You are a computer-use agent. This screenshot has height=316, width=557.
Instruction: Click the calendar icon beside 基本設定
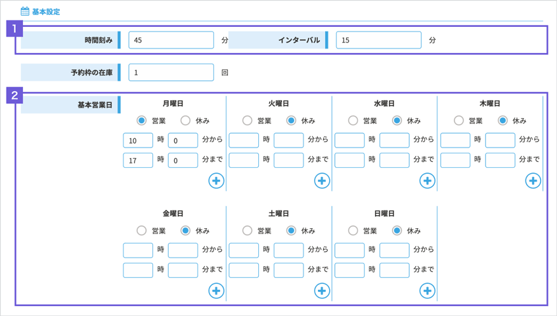25,11
